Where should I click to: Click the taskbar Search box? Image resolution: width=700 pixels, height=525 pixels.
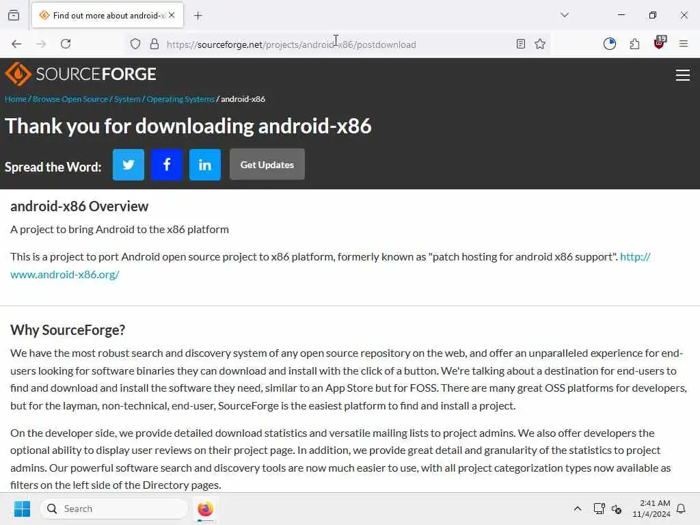pyautogui.click(x=115, y=509)
